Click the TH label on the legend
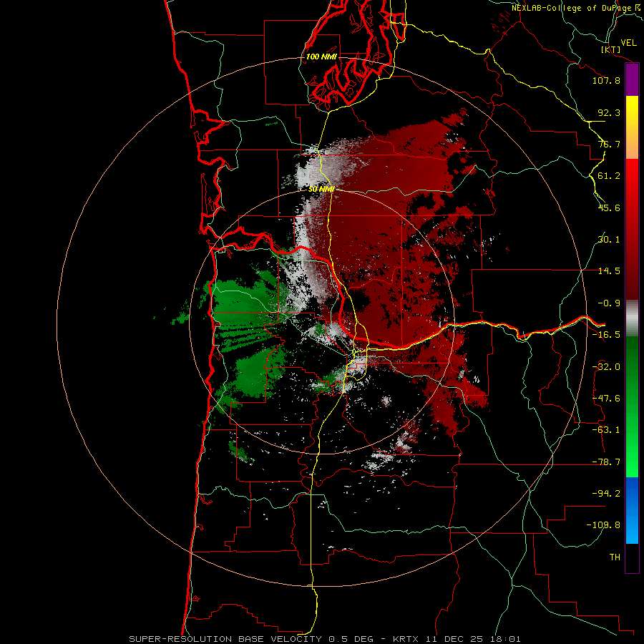This screenshot has width=644, height=644. 615,557
